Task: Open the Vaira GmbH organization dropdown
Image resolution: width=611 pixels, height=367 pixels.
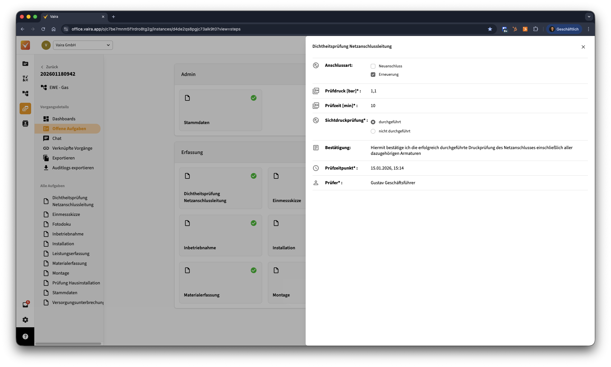Action: point(83,45)
